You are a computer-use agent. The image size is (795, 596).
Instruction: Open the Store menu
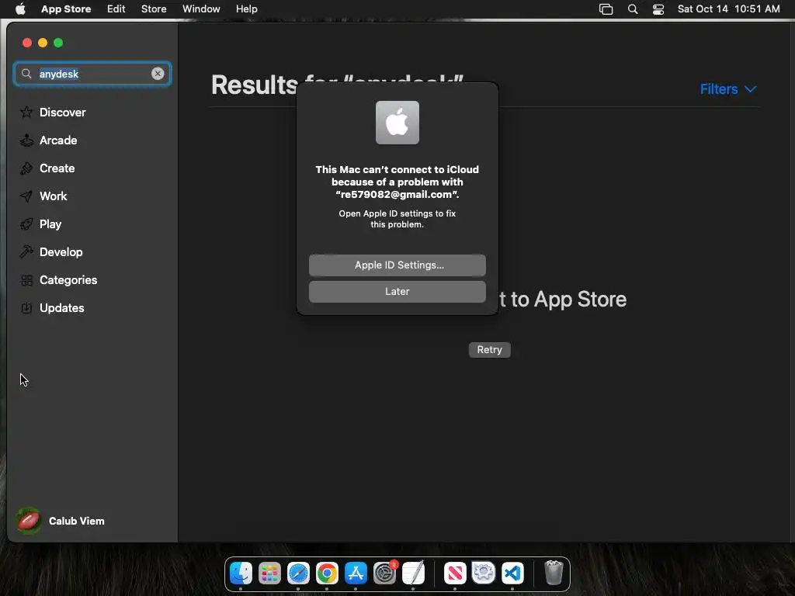(x=154, y=9)
